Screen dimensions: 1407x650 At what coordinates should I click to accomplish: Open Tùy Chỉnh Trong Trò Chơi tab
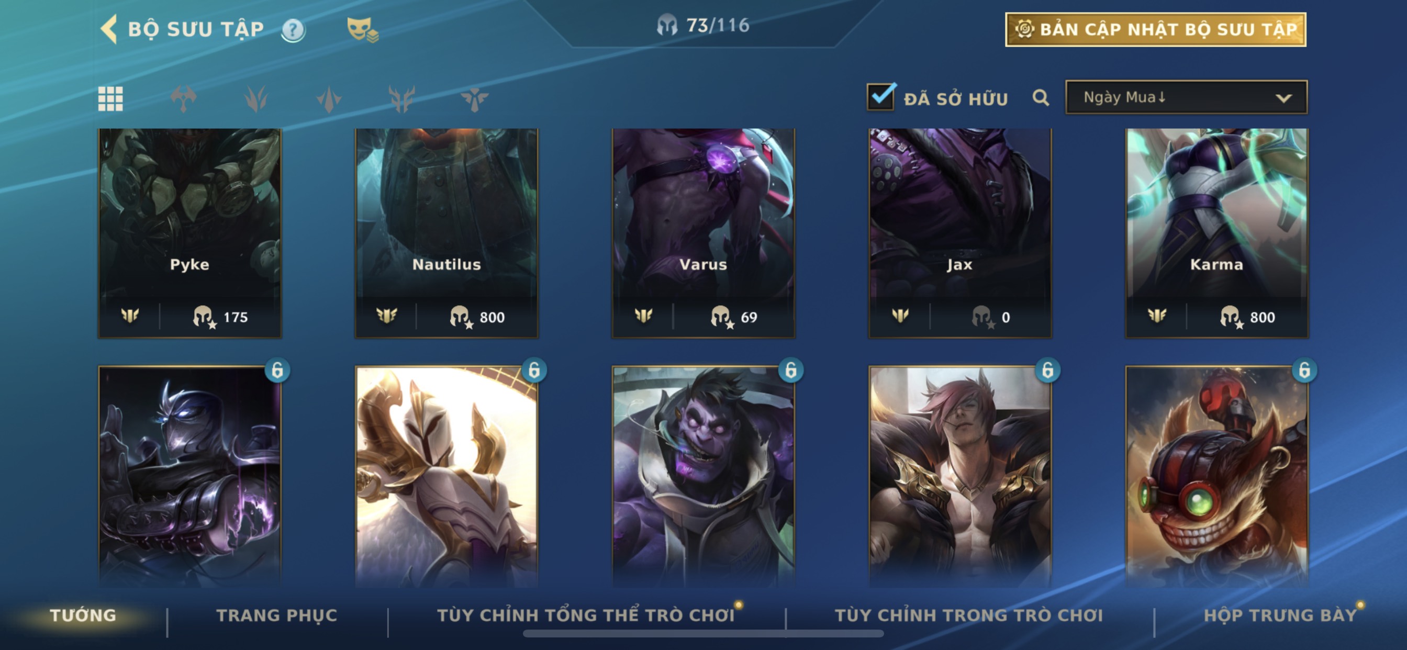(x=969, y=615)
